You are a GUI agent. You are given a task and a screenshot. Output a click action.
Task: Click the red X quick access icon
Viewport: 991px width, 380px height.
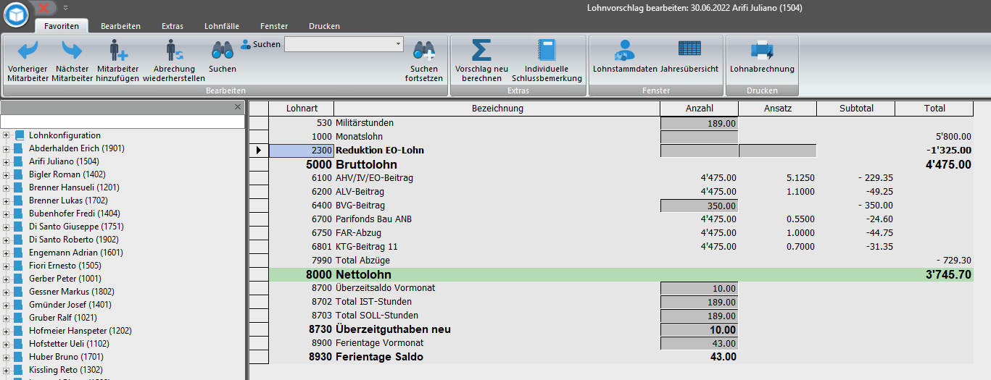pyautogui.click(x=43, y=7)
